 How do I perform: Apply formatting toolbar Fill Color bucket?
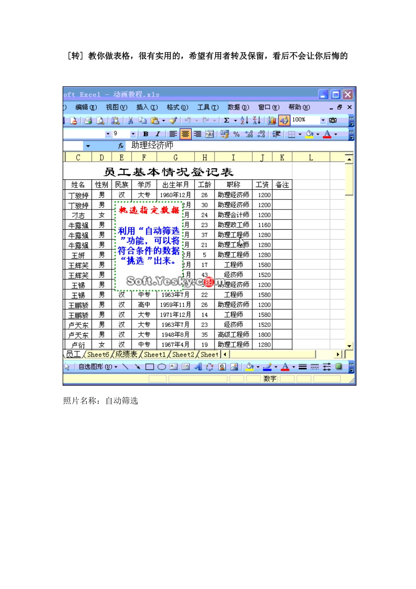point(309,134)
